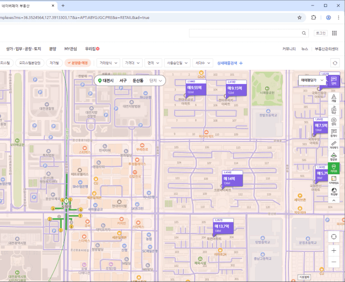Toggle the green 거리뷰 street view button

coord(334,168)
